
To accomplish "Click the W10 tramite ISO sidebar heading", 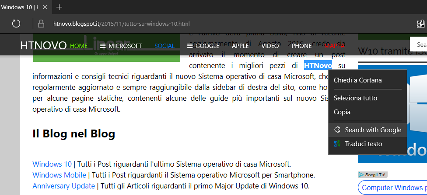I will (x=392, y=51).
